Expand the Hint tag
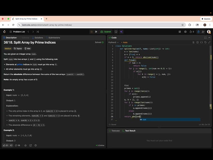Screen dimensions: 213x160 click(28, 48)
